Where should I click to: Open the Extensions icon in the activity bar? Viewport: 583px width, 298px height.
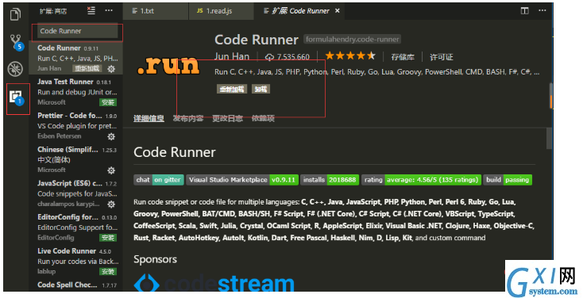pos(17,97)
